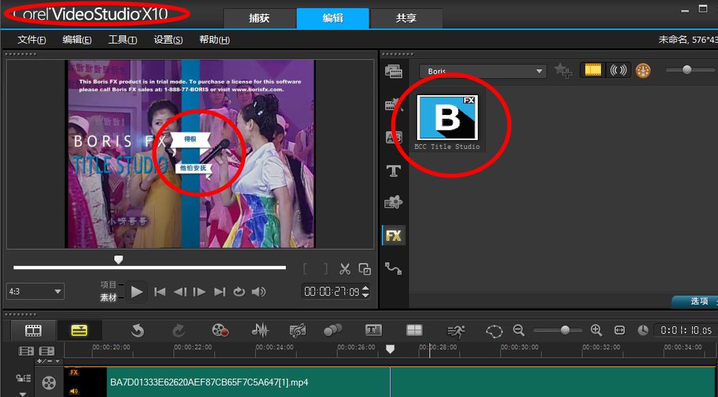
Task: Undo the last action
Action: [137, 330]
